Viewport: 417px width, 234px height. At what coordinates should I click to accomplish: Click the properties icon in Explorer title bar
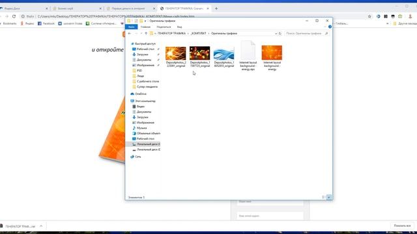pyautogui.click(x=136, y=21)
